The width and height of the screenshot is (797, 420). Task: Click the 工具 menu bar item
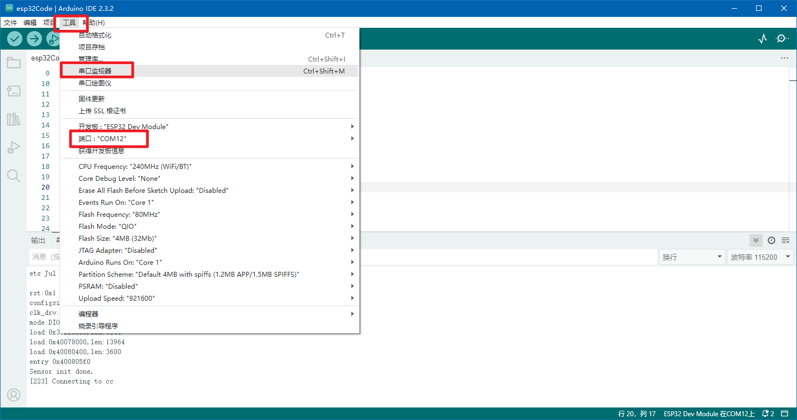click(x=69, y=22)
